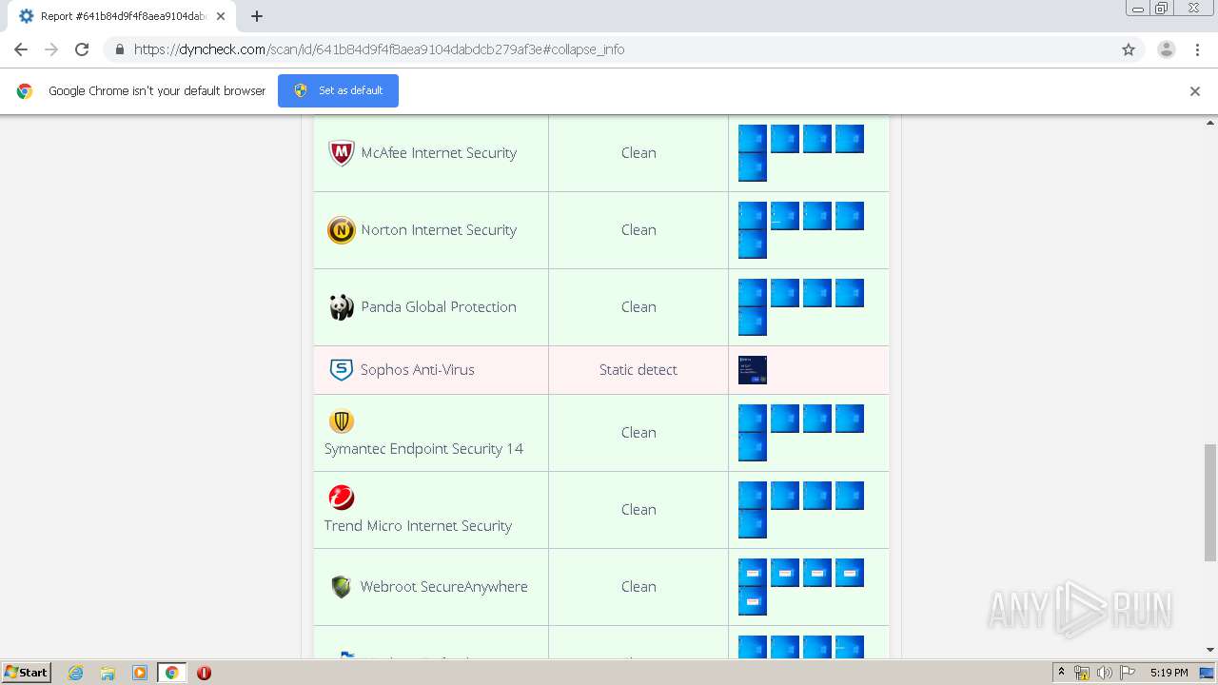Click the Trend Micro logo icon

point(342,498)
